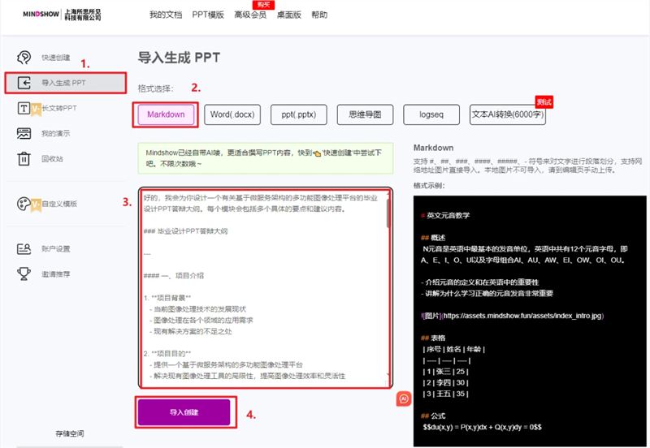Viewport: 650px width, 448px height.
Task: Click the index_intro.jpg URL in example
Action: coord(522,316)
